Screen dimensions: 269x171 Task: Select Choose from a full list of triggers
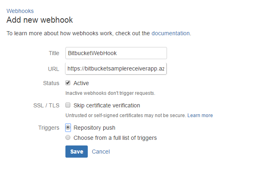[x=68, y=137]
